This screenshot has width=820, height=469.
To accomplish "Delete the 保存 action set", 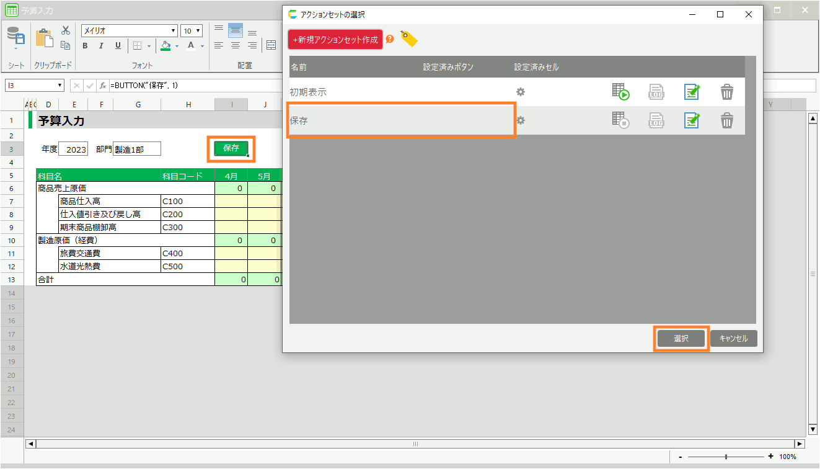I will [727, 121].
